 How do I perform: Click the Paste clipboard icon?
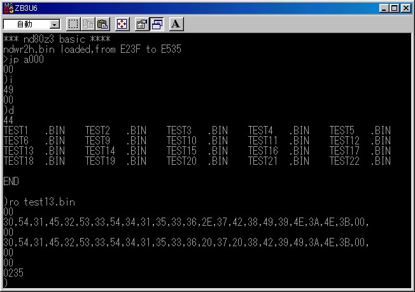[x=102, y=24]
